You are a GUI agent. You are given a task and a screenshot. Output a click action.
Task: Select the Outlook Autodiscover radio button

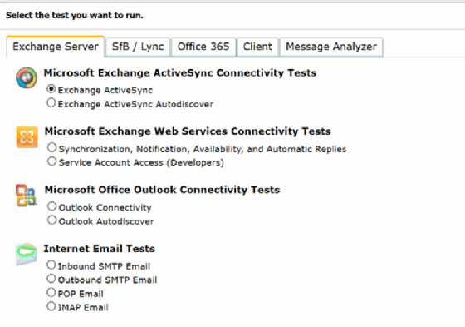(x=51, y=220)
